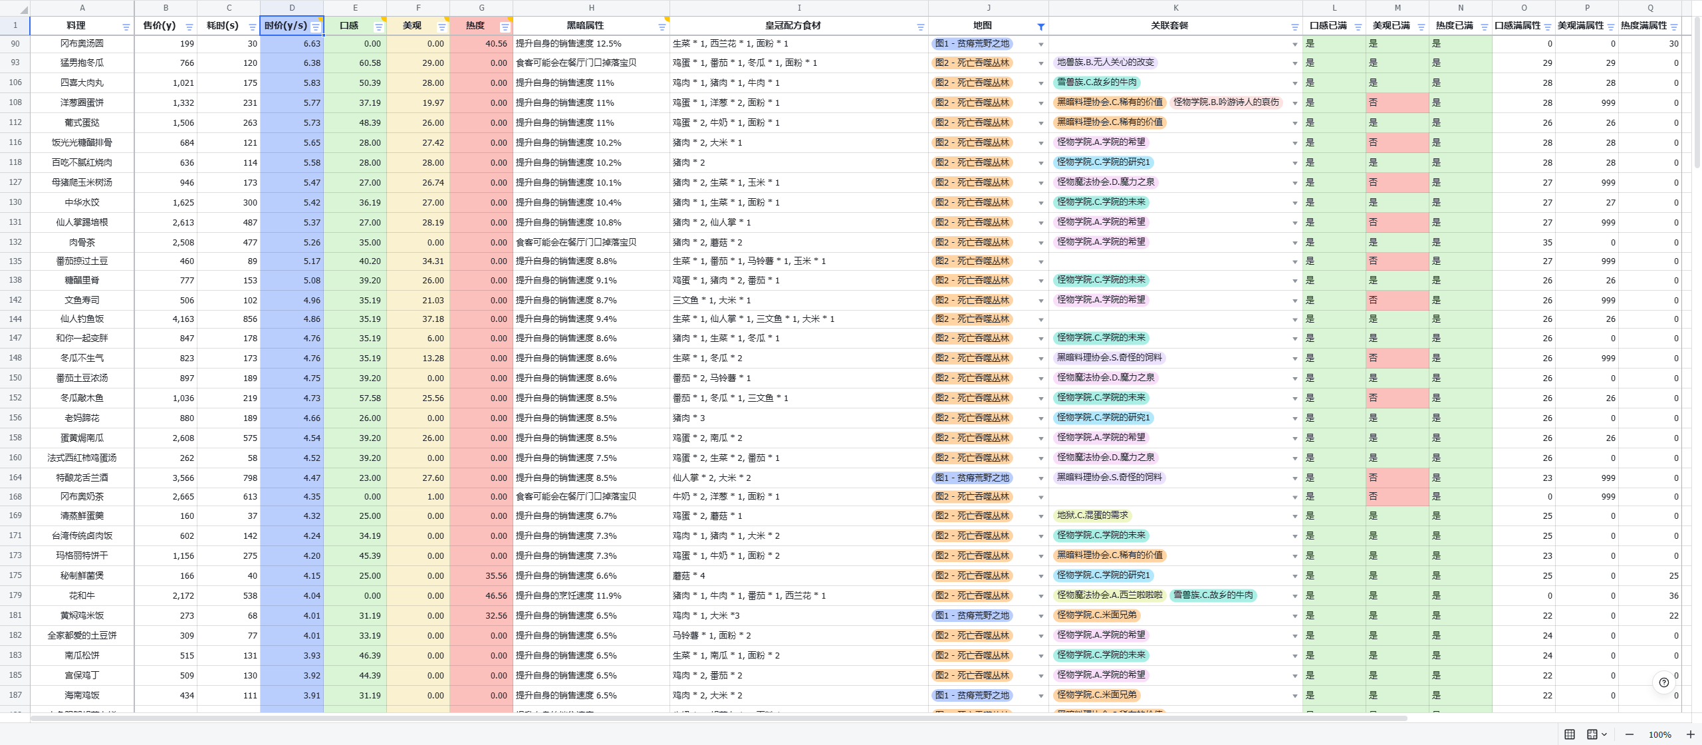The width and height of the screenshot is (1702, 745).
Task: Click the 地兽族.B.无人关心的改变 tag
Action: (x=1105, y=63)
